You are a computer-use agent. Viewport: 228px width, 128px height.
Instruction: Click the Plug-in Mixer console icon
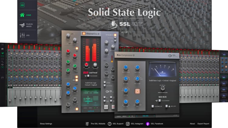click(x=22, y=25)
